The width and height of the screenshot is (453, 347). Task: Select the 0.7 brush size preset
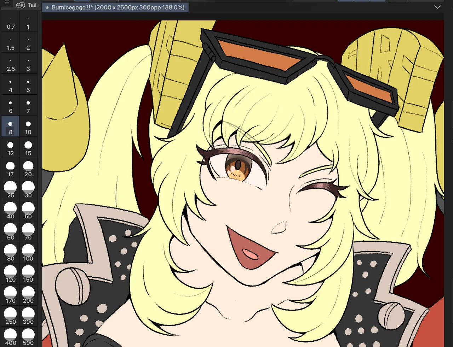(x=11, y=23)
